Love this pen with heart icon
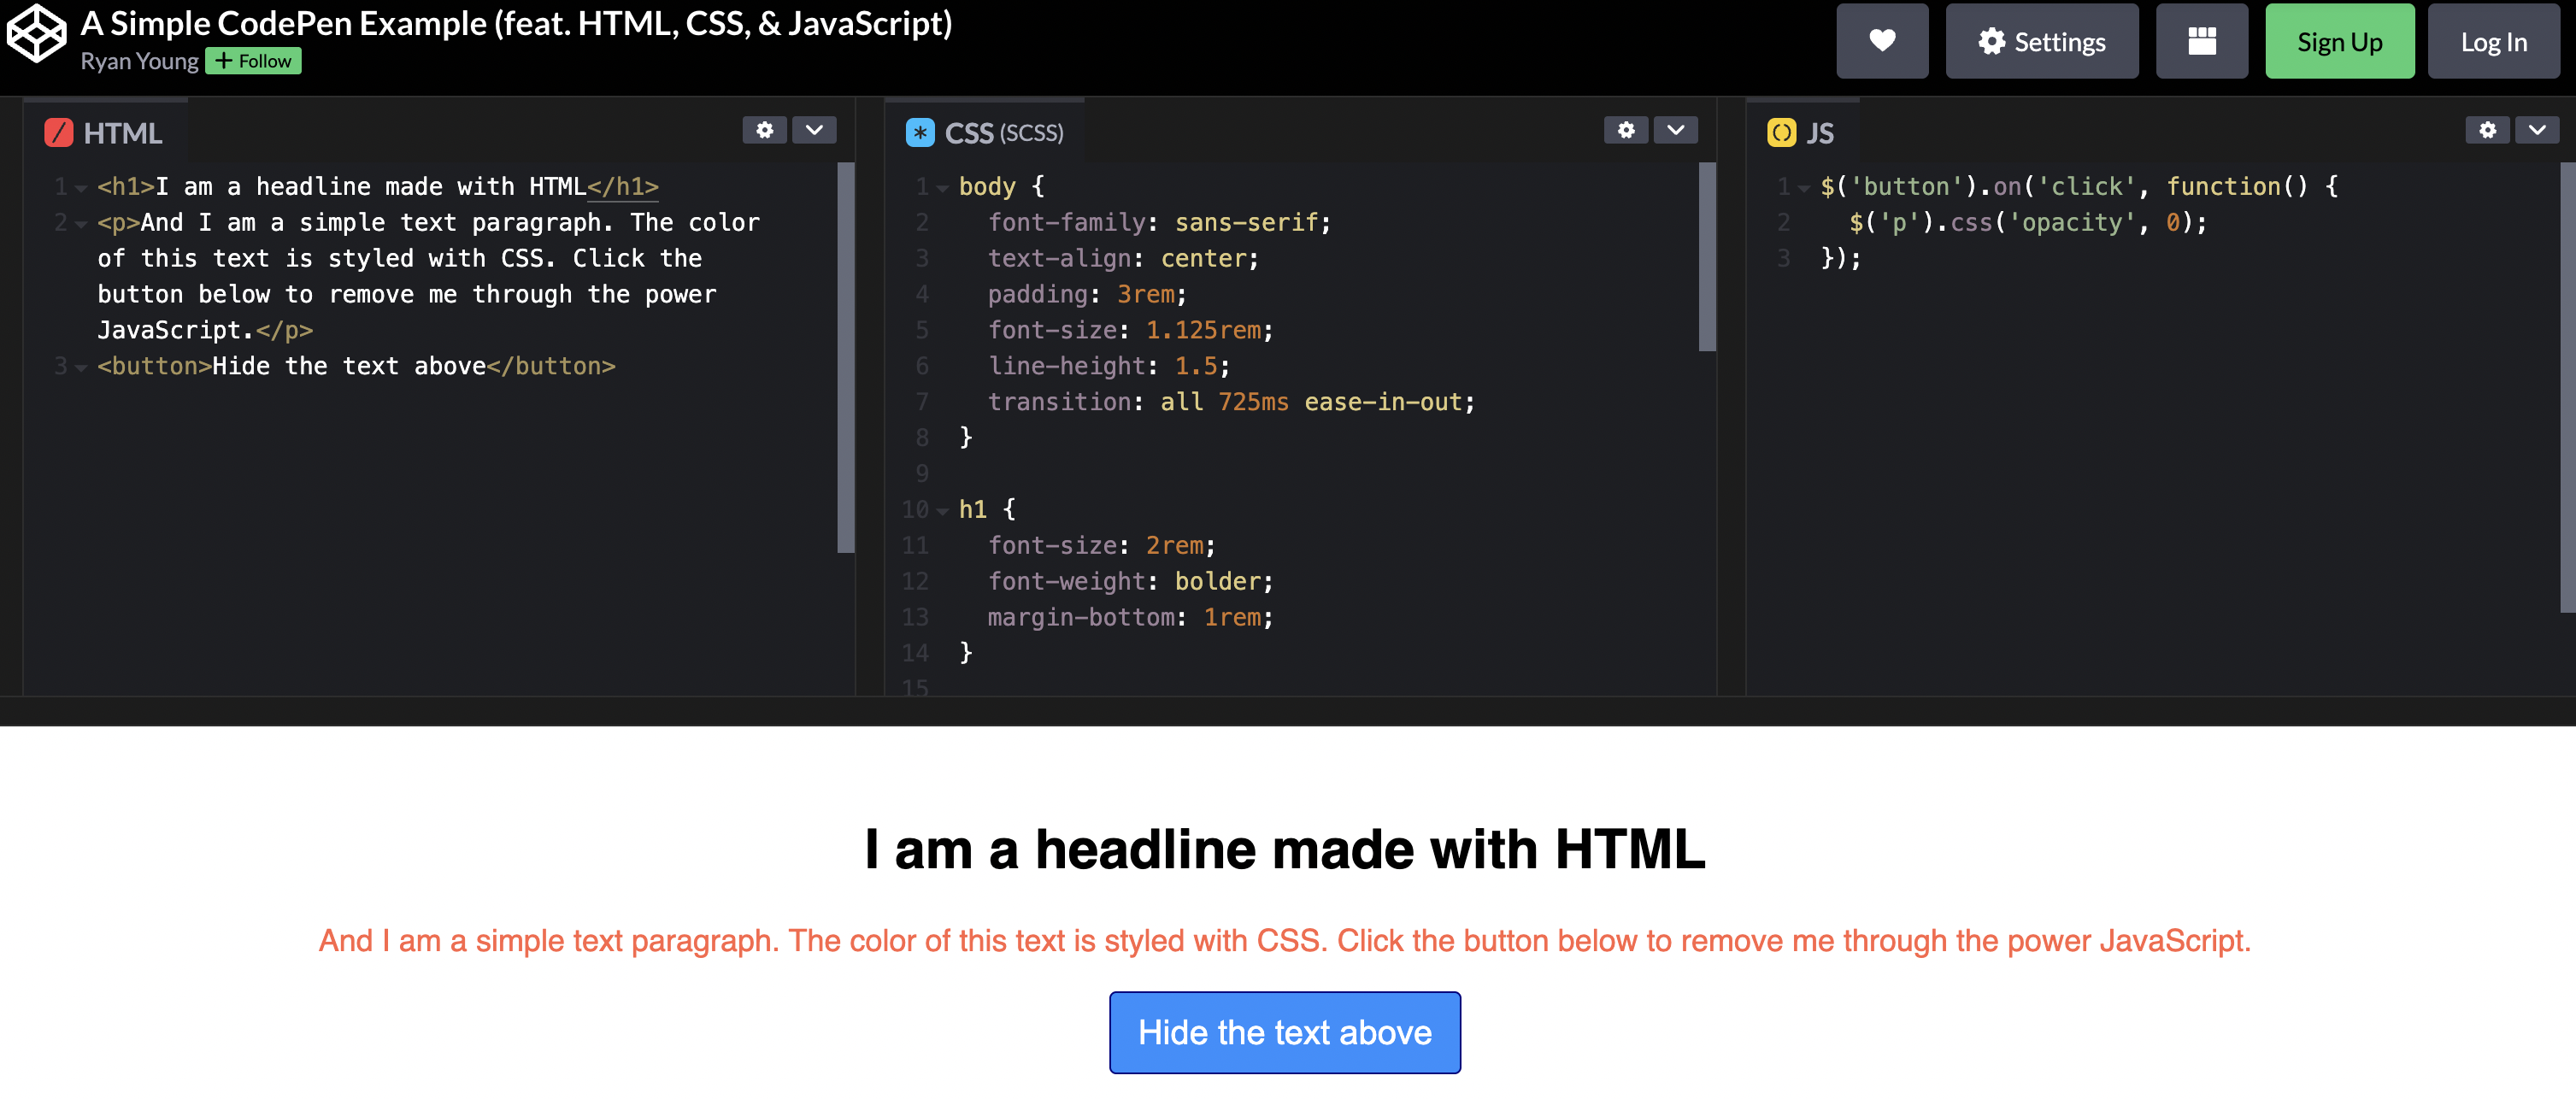 [x=1881, y=41]
